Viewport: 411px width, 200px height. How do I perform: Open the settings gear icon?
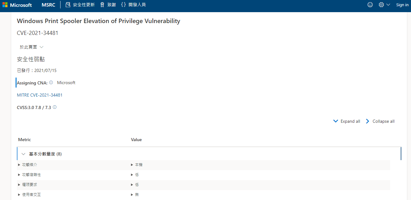coord(381,5)
